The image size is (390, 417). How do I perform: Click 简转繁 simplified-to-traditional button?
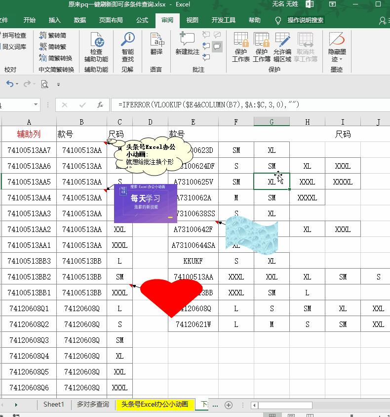[x=53, y=47]
